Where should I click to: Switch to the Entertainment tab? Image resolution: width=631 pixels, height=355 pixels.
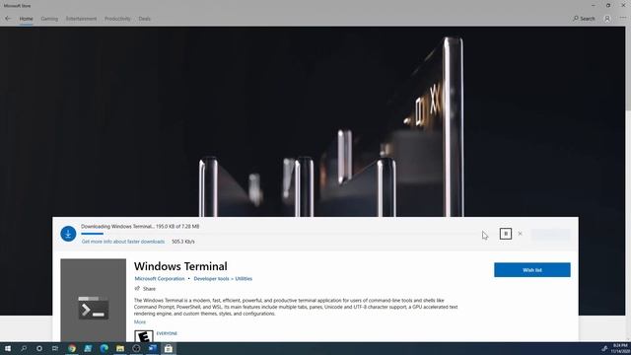point(81,19)
